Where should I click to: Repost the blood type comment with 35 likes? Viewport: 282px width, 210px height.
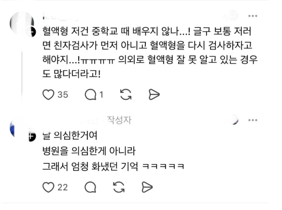[126, 94]
